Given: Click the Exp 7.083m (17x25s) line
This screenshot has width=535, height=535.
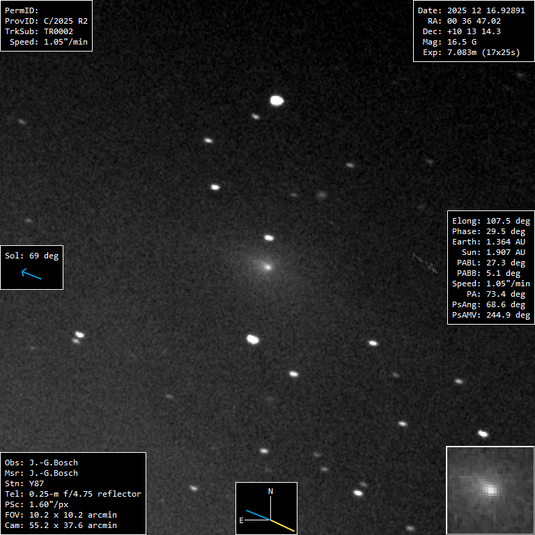Looking at the screenshot, I should coord(471,52).
